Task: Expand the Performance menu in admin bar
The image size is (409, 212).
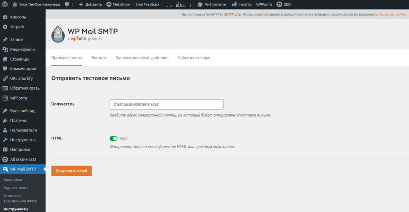Action: tap(212, 4)
